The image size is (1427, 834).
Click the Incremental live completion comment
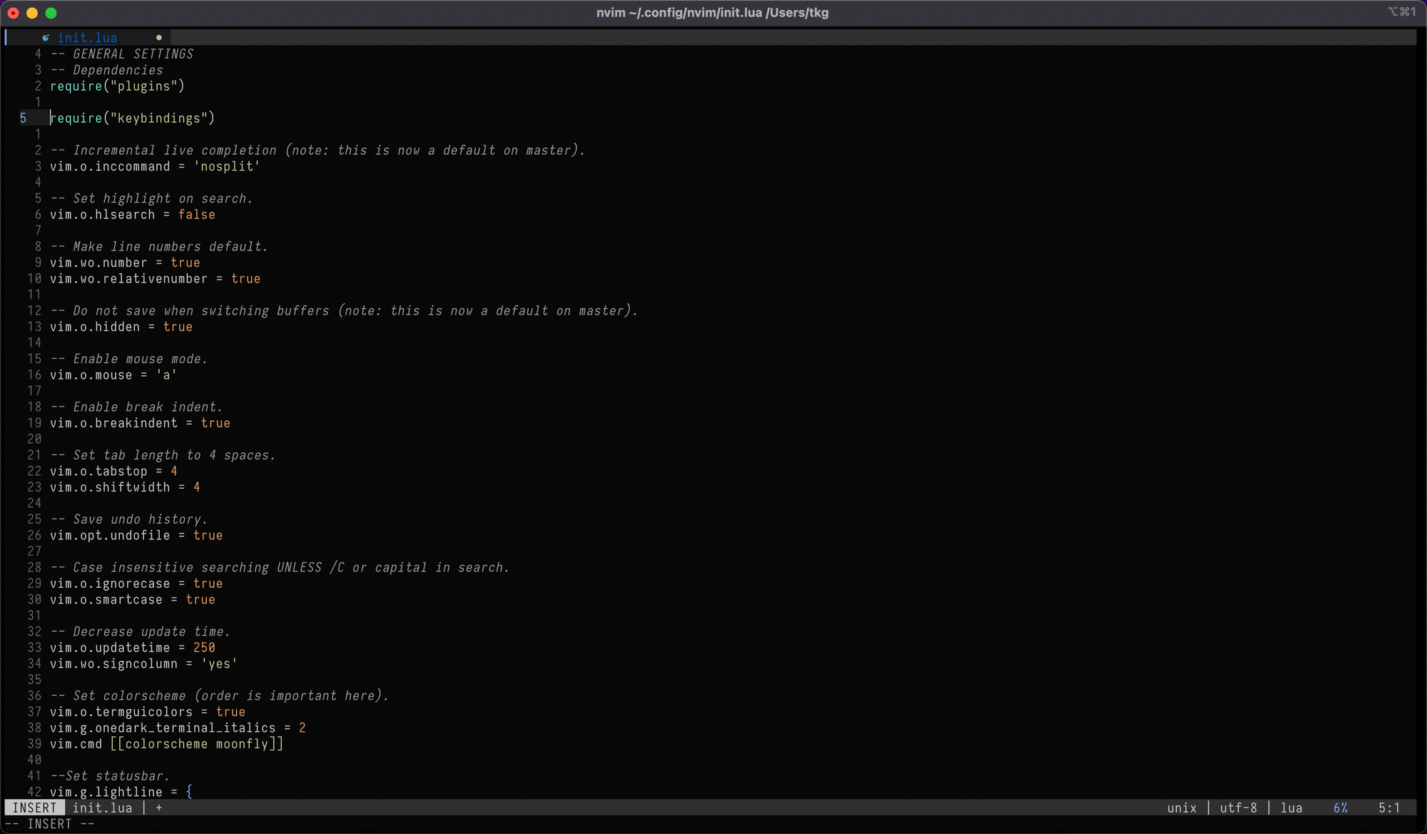[318, 151]
